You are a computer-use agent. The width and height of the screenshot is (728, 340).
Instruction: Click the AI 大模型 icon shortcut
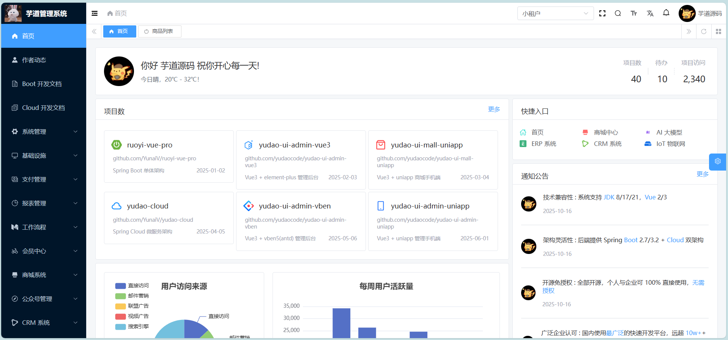click(x=648, y=132)
